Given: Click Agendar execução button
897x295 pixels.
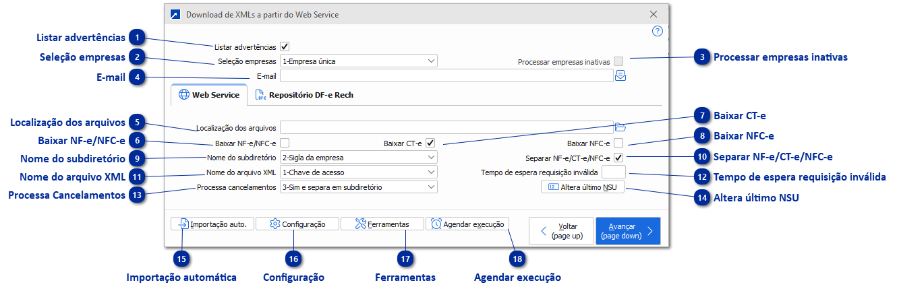Looking at the screenshot, I should (x=467, y=224).
